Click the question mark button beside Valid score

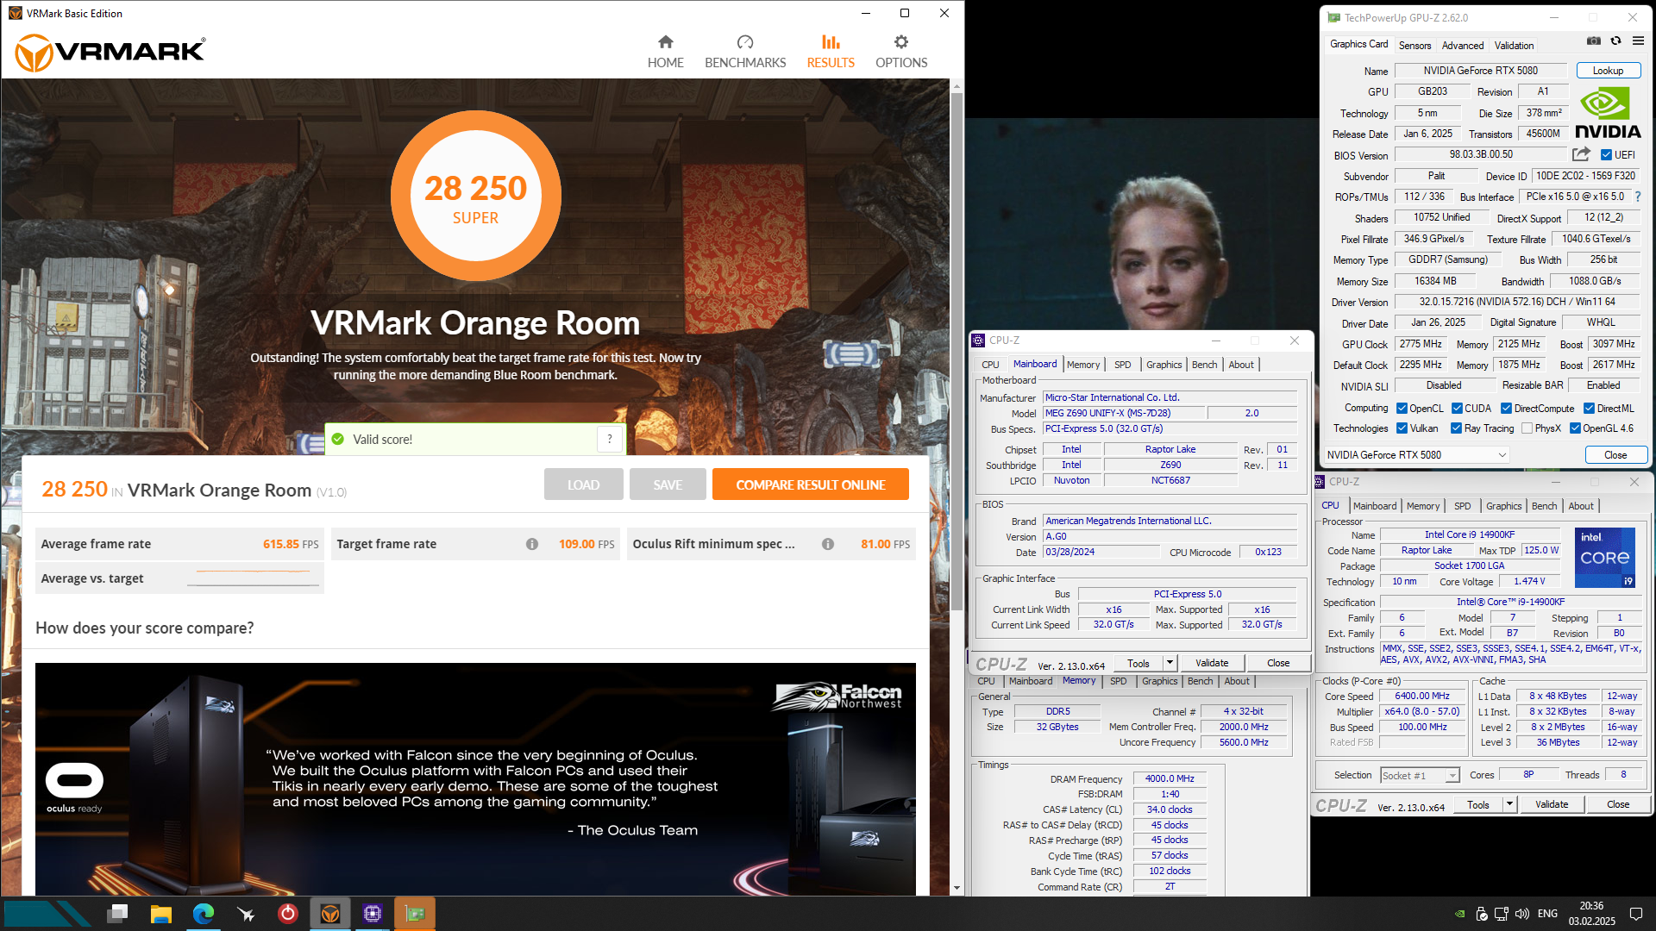[x=609, y=439]
